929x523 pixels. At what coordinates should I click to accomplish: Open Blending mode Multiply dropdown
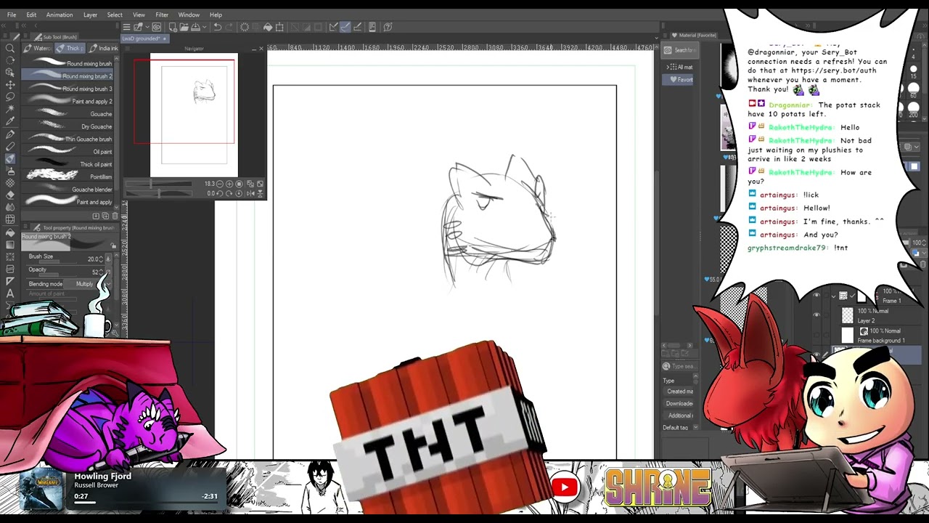click(88, 284)
